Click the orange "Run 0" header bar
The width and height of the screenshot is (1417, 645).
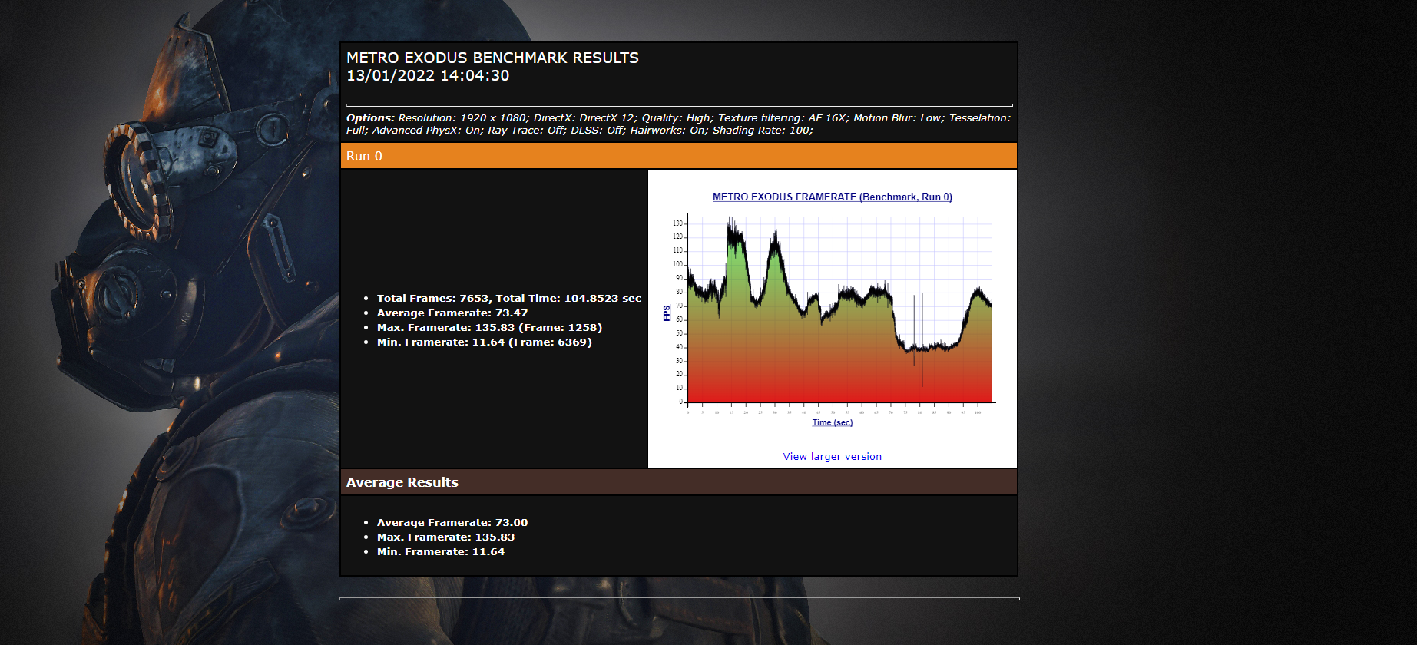coord(678,156)
